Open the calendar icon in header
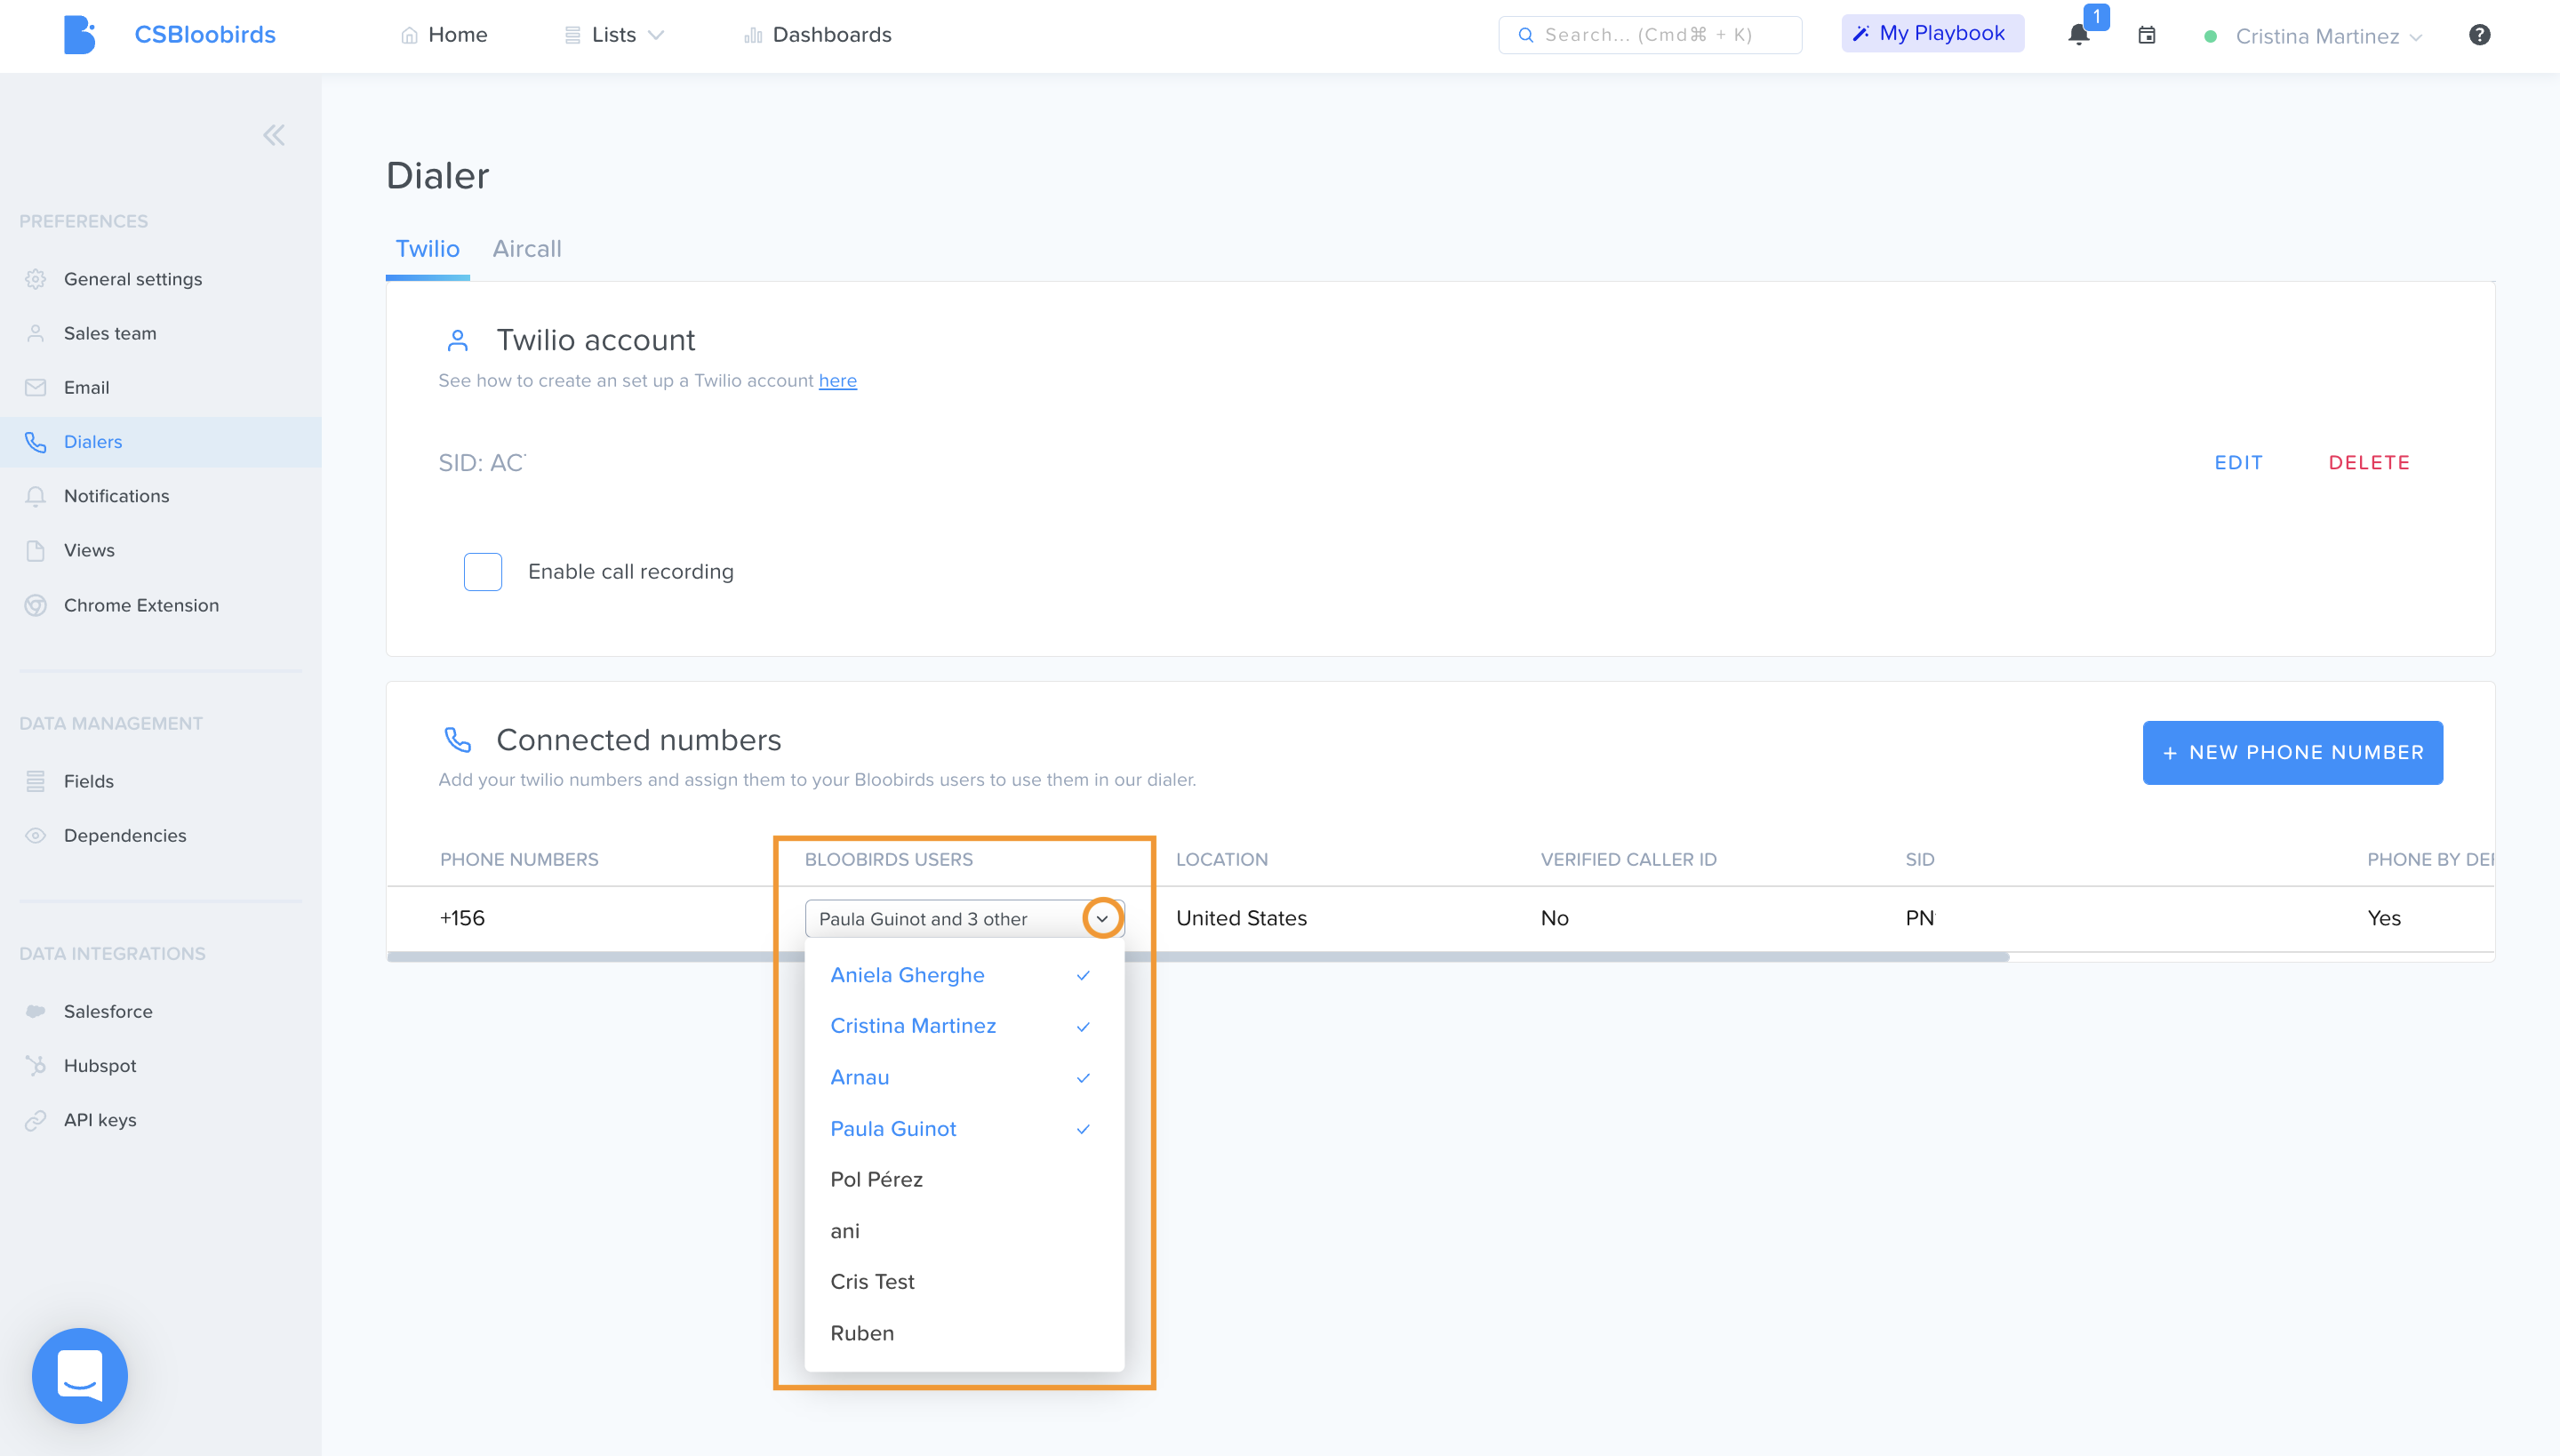The width and height of the screenshot is (2560, 1456). [x=2146, y=35]
